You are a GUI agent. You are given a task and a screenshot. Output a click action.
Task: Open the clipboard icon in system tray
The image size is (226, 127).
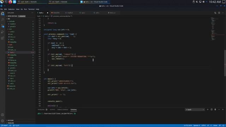click(x=194, y=2)
